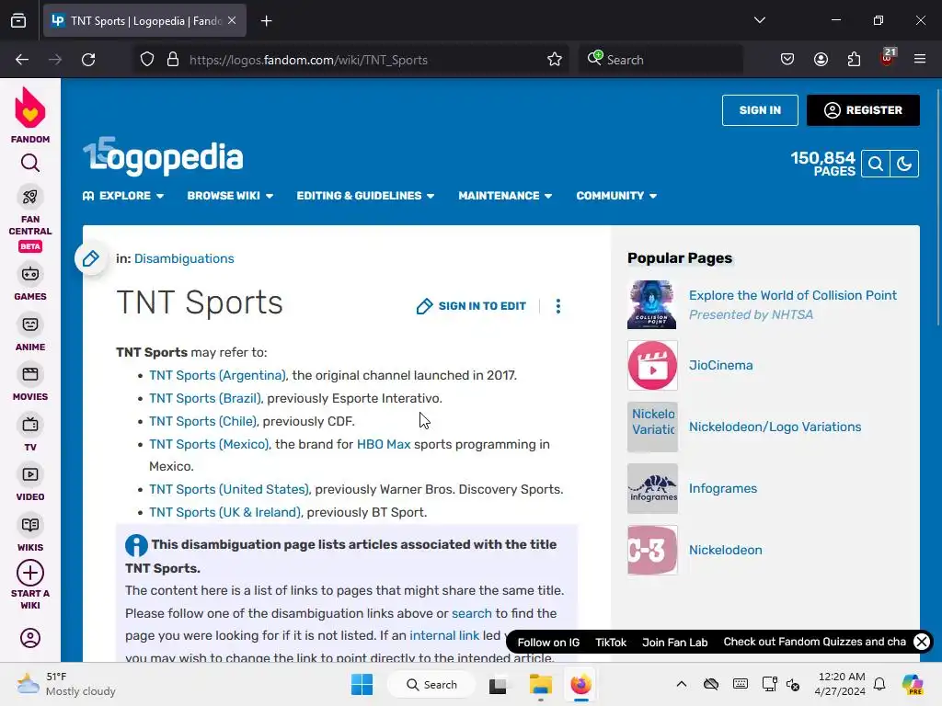Open Firefox View recent browsing icon

(x=18, y=21)
